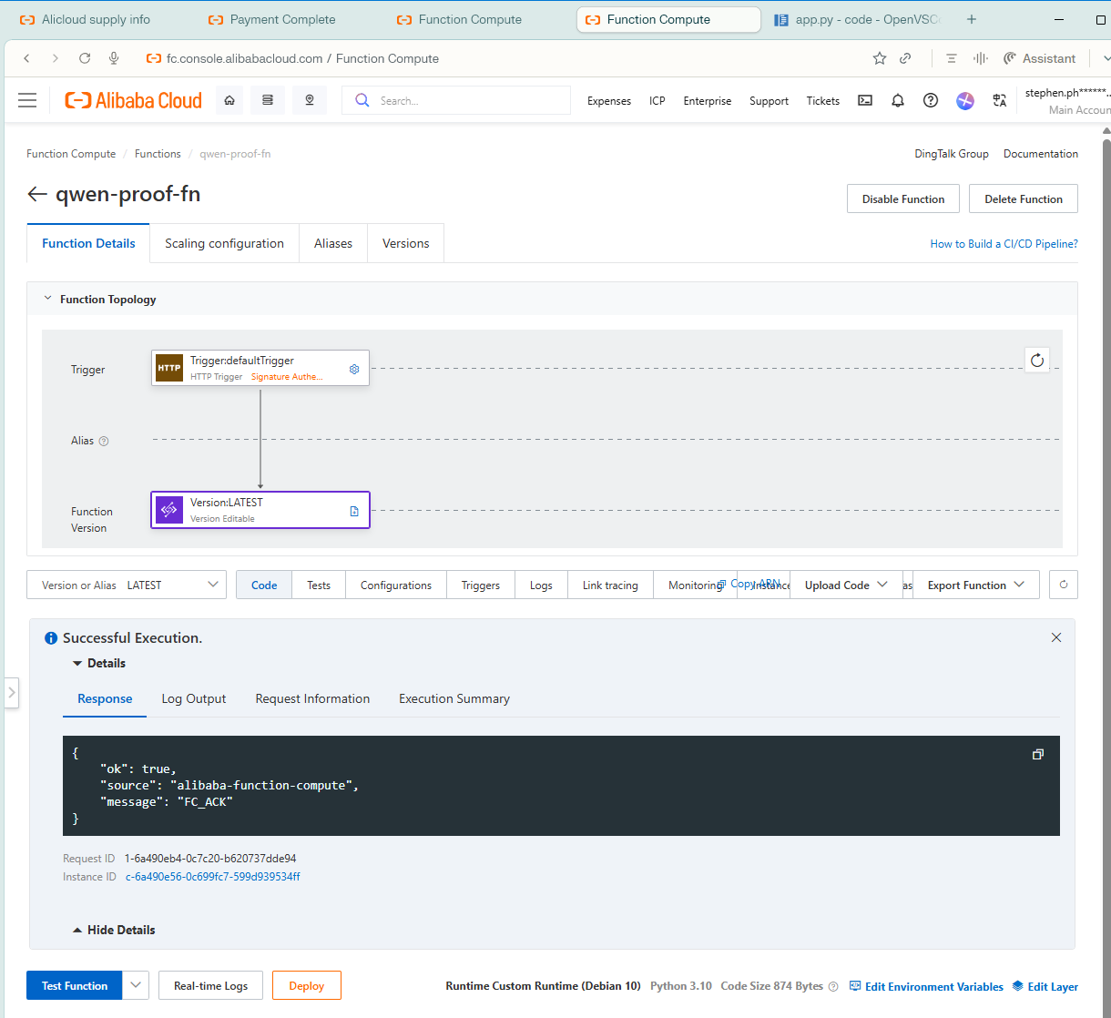This screenshot has width=1111, height=1018.
Task: Open the Test Function options arrow
Action: pyautogui.click(x=136, y=985)
